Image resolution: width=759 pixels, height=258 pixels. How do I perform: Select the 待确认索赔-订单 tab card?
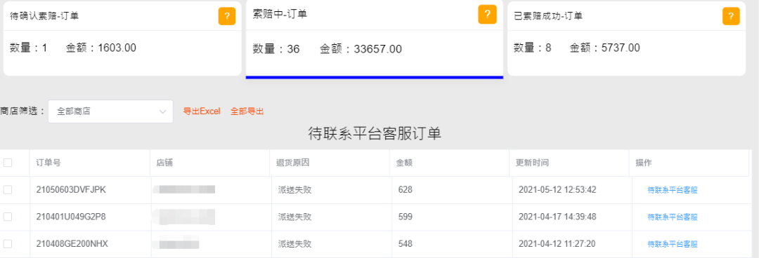coord(122,39)
